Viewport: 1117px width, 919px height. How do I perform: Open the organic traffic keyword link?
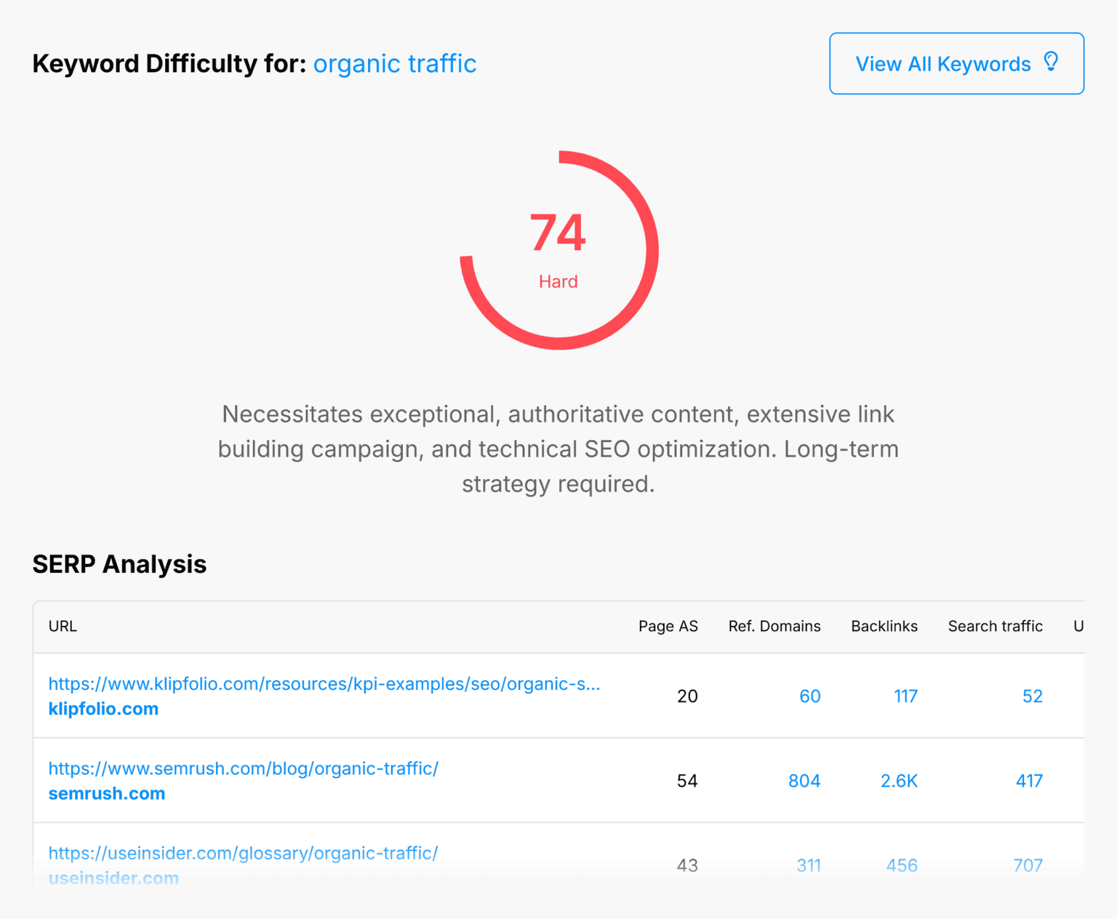[395, 64]
